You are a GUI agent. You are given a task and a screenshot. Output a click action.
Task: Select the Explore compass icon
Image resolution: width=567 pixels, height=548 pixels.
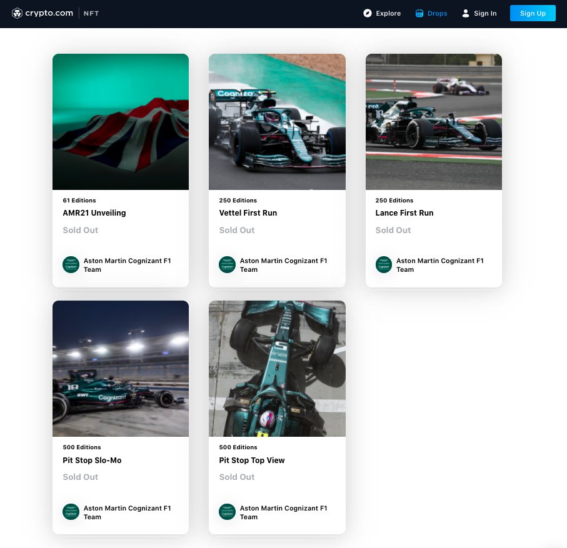tap(368, 12)
